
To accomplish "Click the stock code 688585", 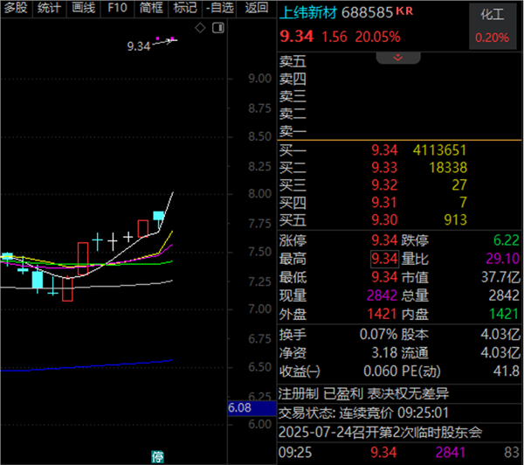I will click(367, 13).
